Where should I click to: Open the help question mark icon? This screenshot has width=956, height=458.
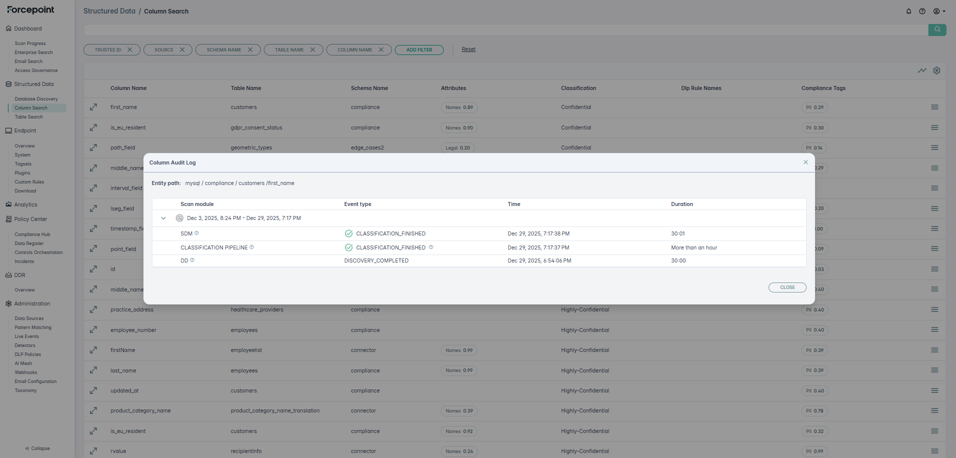[x=922, y=11]
